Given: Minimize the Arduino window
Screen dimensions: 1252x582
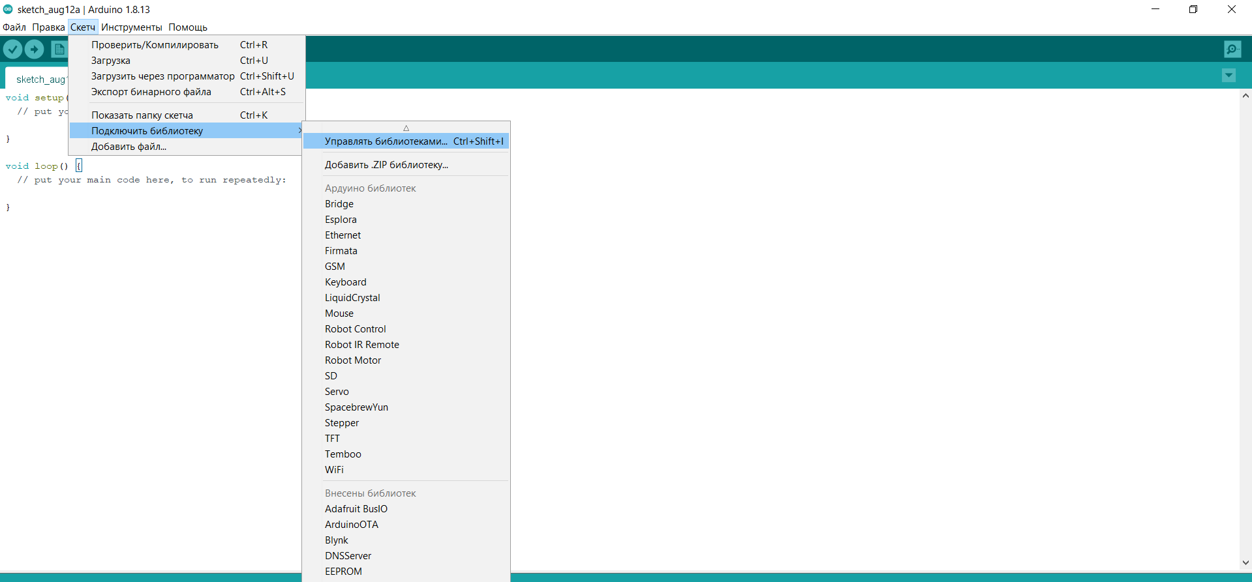Looking at the screenshot, I should coord(1155,9).
